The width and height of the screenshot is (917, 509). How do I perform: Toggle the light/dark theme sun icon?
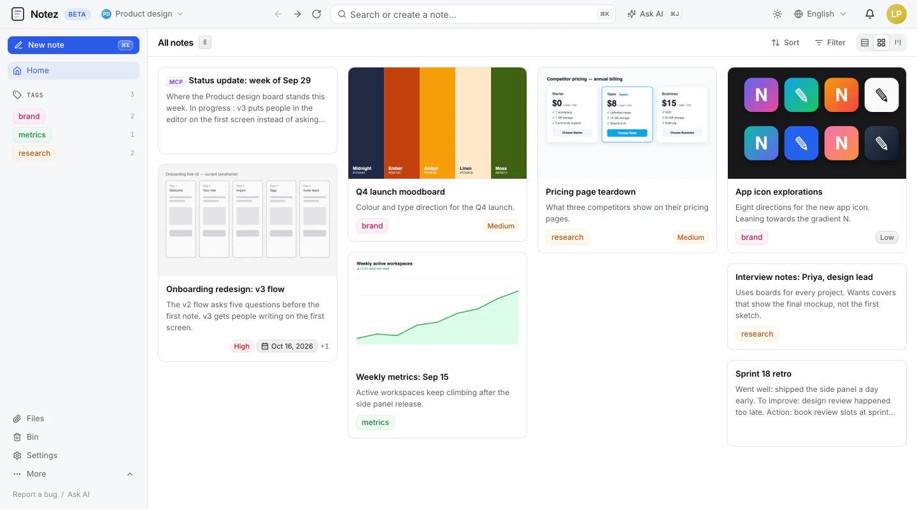coord(778,14)
